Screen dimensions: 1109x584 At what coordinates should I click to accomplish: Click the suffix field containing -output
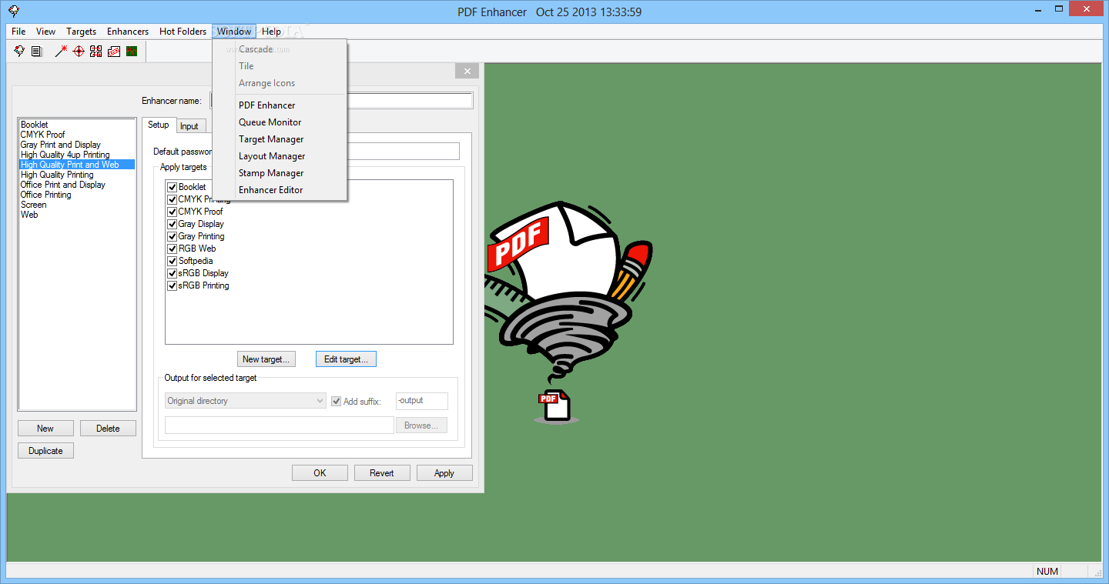421,401
